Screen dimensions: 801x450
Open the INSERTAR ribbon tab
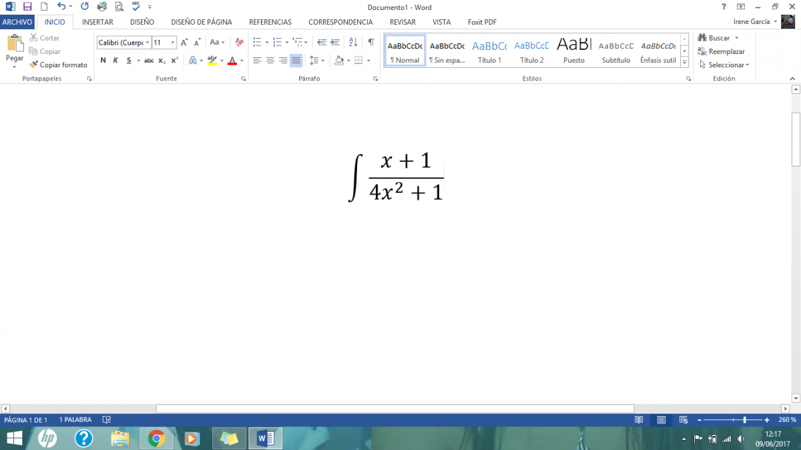point(97,22)
